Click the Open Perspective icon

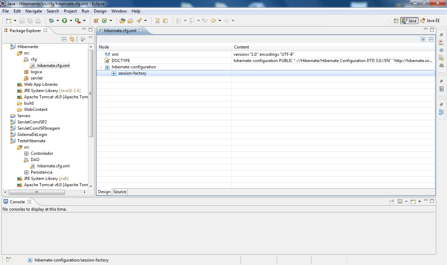[x=396, y=21]
